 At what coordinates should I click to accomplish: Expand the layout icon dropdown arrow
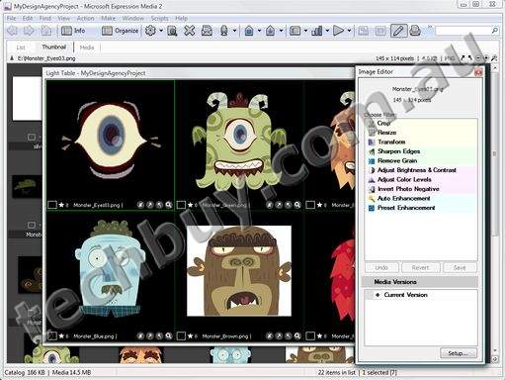coord(305,31)
